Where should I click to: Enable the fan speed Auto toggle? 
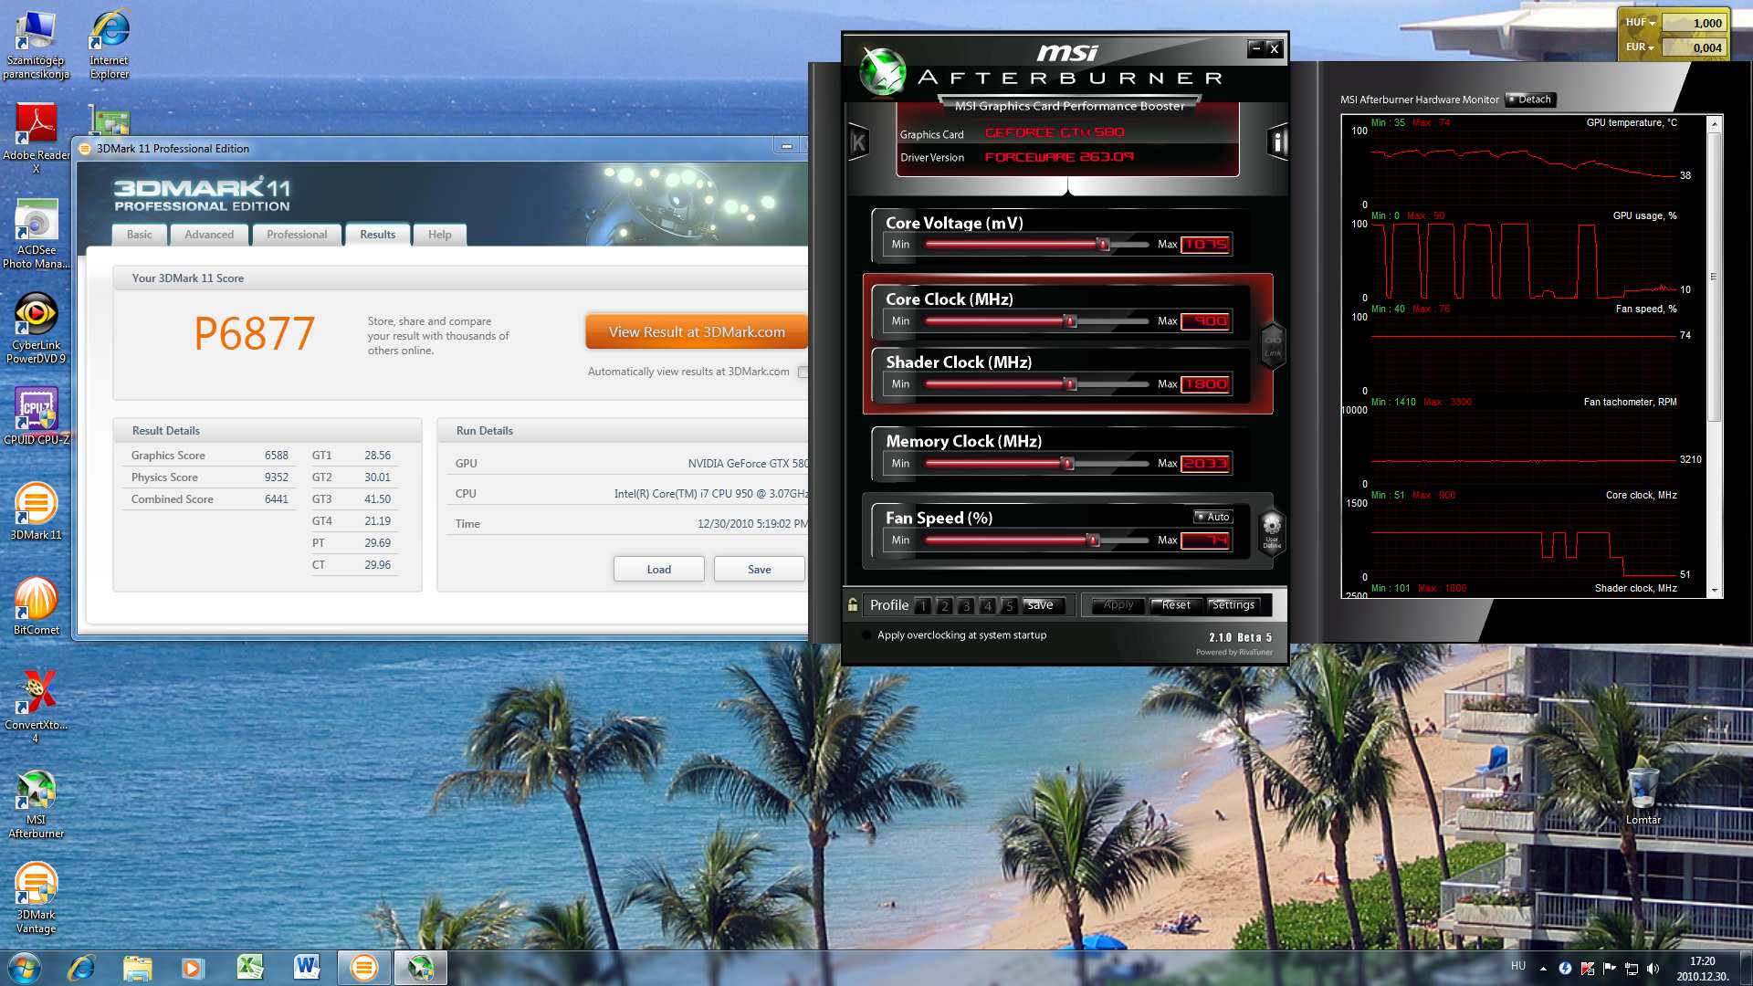[1212, 517]
